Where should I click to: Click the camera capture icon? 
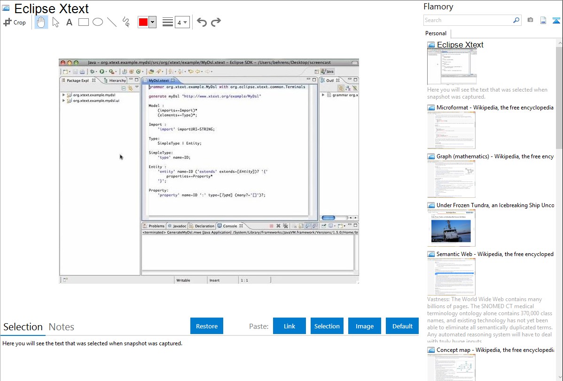point(530,20)
